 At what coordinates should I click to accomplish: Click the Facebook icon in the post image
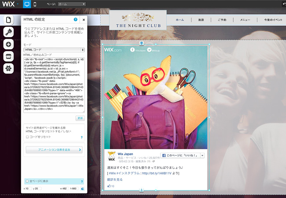[132, 49]
